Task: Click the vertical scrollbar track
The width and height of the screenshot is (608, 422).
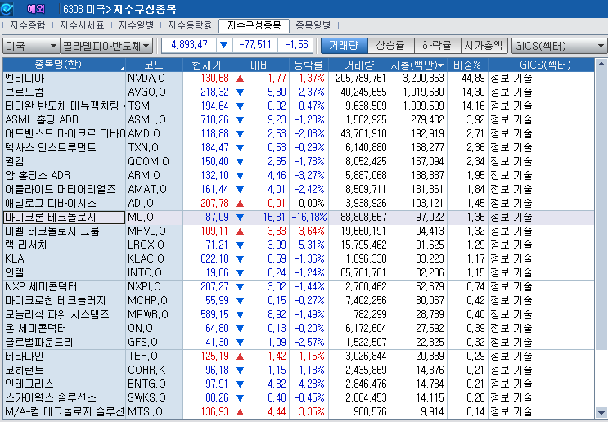Action: pos(601,245)
